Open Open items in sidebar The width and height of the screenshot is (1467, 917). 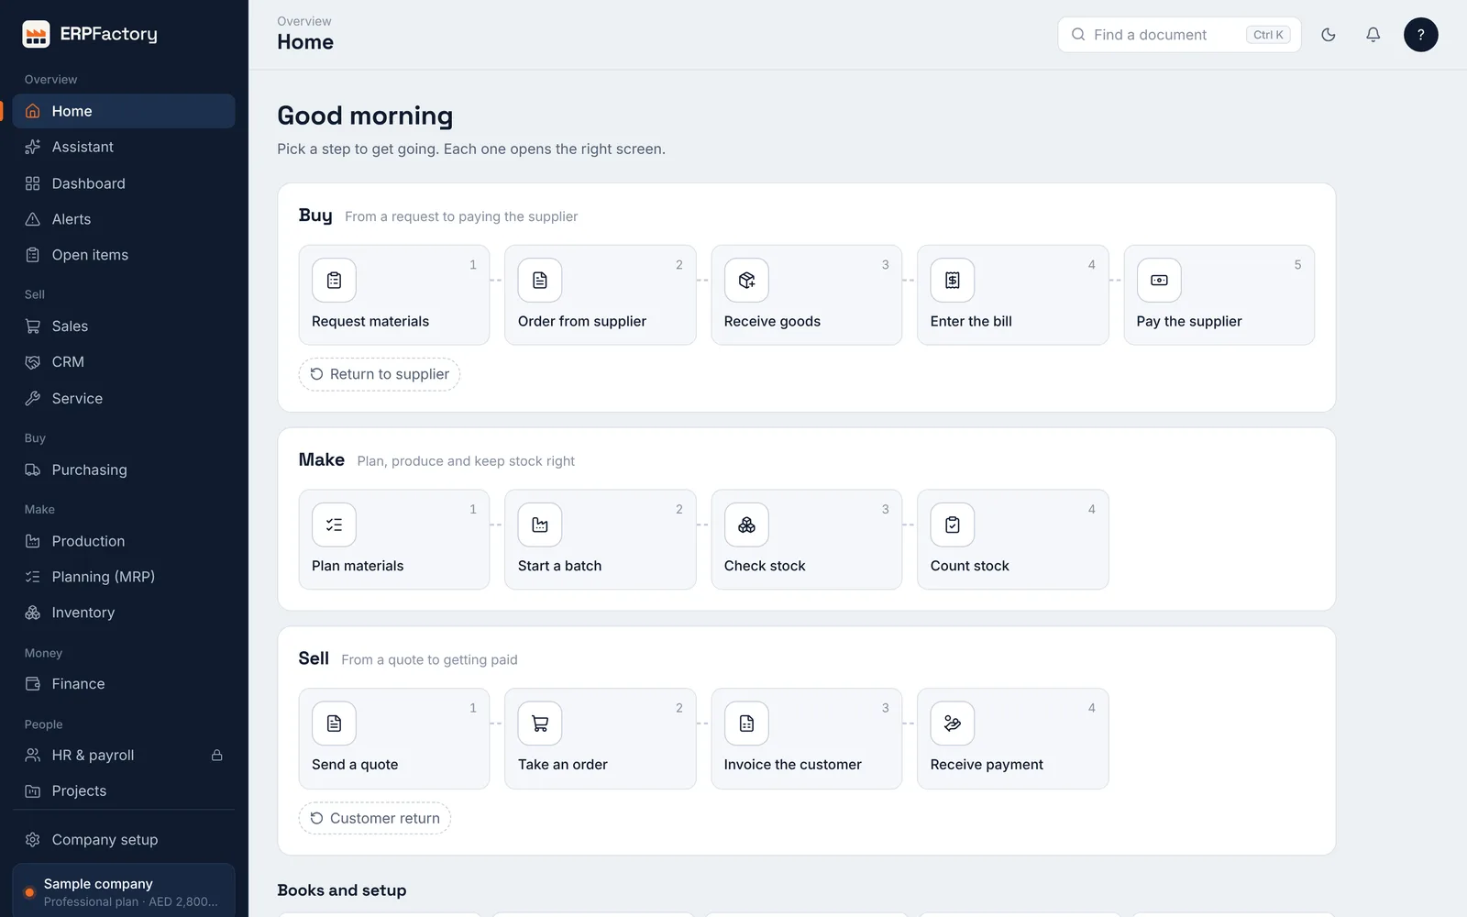pos(124,255)
